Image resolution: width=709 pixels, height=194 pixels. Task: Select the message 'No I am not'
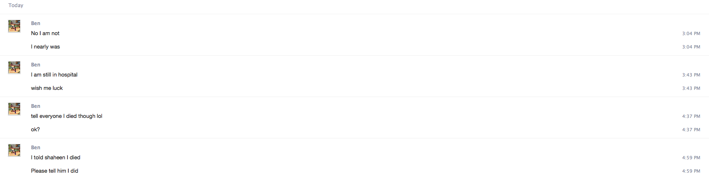pos(45,33)
